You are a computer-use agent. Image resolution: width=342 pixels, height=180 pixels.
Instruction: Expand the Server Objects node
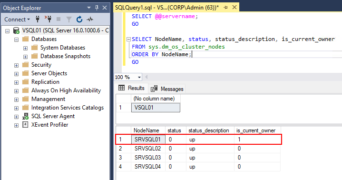[x=16, y=74]
